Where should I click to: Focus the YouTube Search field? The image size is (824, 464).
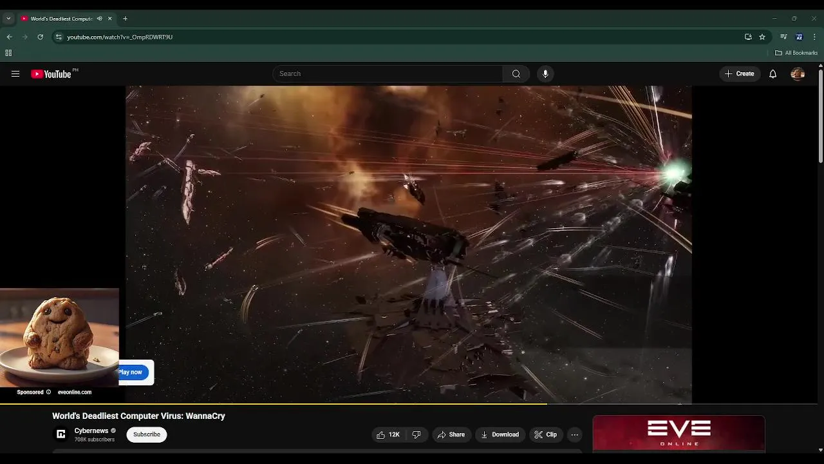[388, 73]
